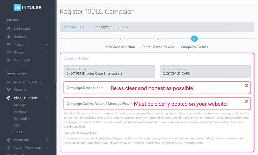The image size is (258, 155).
Task: Expand the Tickets submenu chevron
Action: [47, 45]
